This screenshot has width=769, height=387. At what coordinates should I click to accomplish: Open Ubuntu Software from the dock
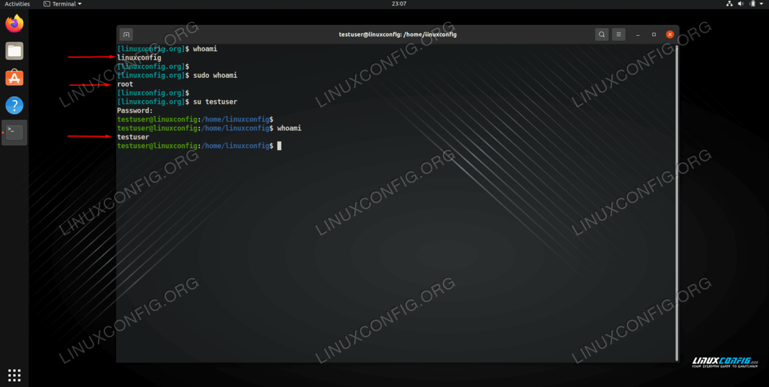pyautogui.click(x=14, y=78)
